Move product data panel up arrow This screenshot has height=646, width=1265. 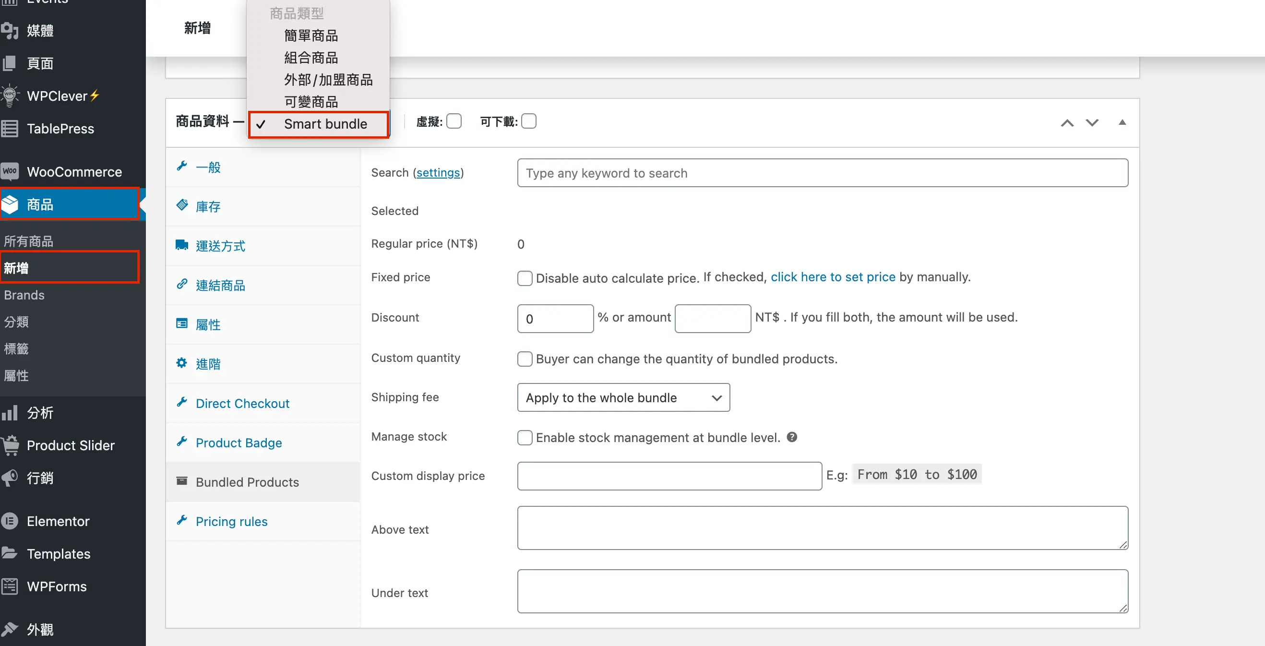coord(1067,123)
